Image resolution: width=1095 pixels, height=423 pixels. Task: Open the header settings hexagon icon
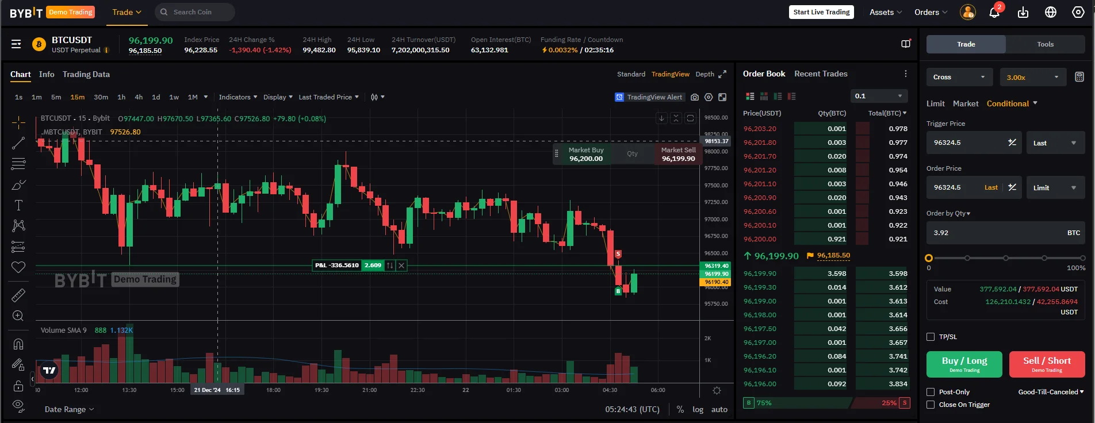click(x=1078, y=12)
